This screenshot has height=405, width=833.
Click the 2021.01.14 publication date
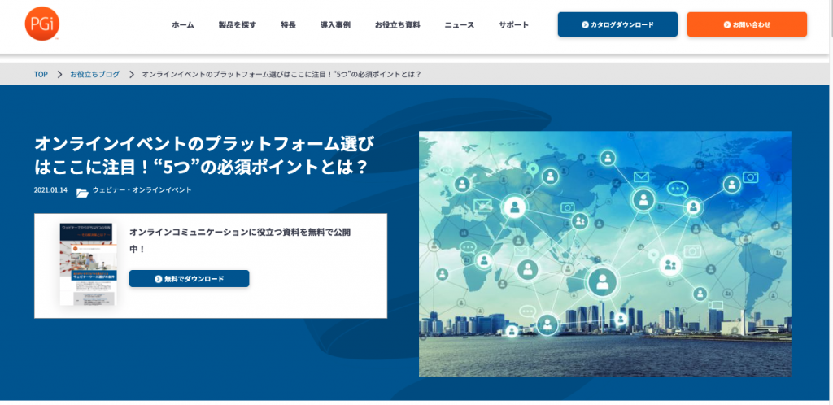coord(50,190)
